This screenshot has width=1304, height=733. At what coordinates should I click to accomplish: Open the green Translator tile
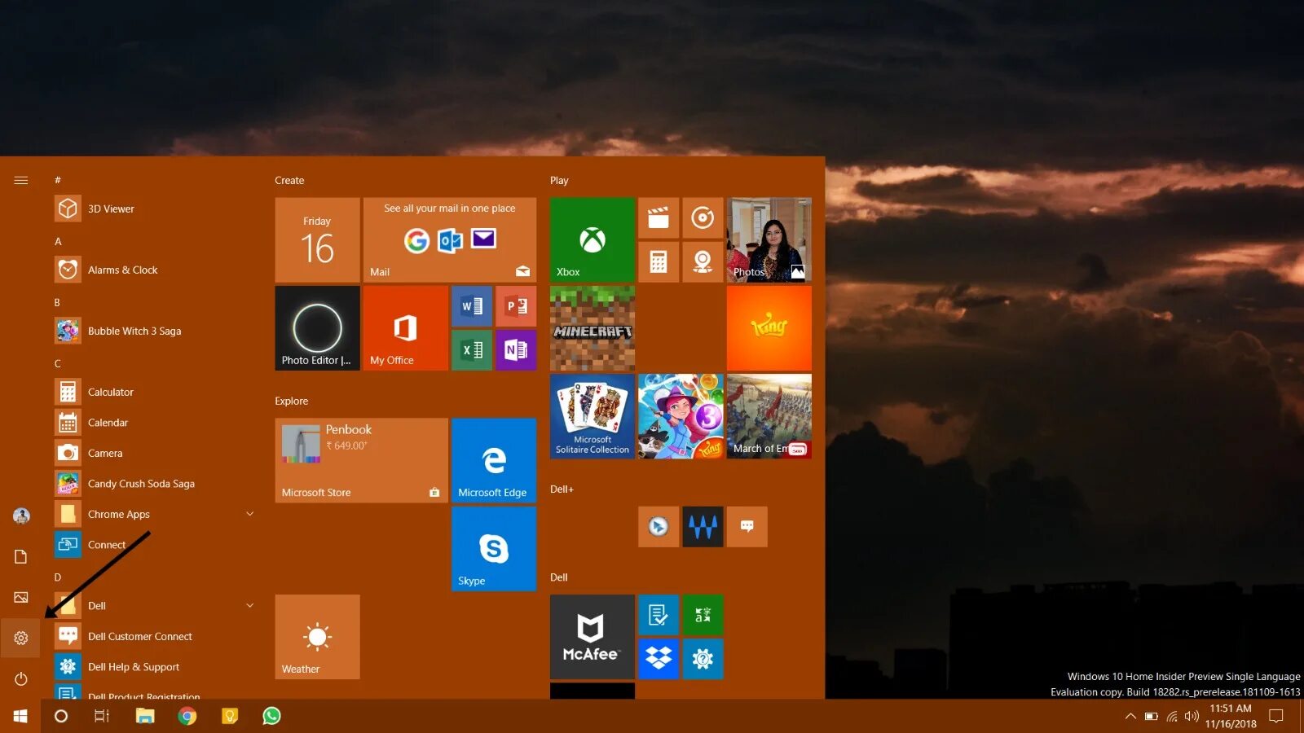pyautogui.click(x=703, y=615)
